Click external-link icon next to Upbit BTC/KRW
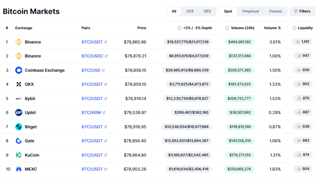This screenshot has width=317, height=178. (104, 112)
